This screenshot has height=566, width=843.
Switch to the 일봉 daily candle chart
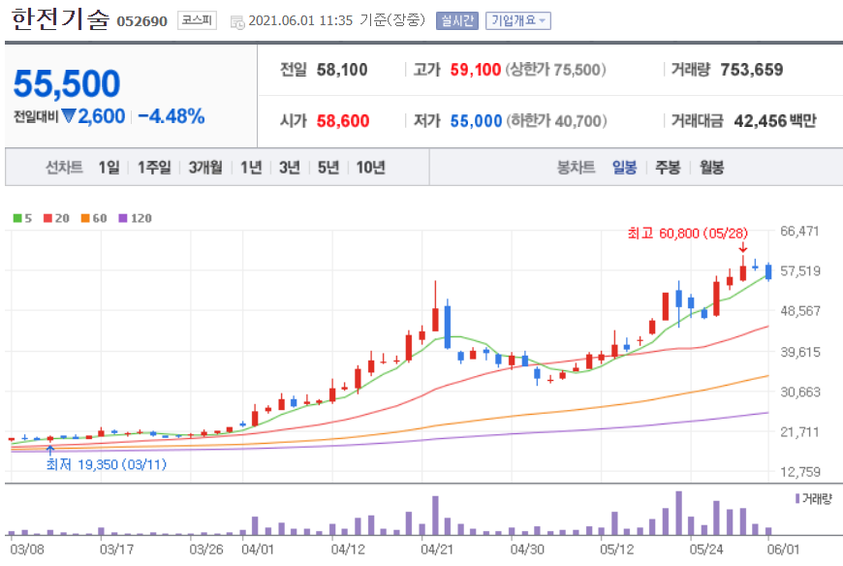(624, 167)
